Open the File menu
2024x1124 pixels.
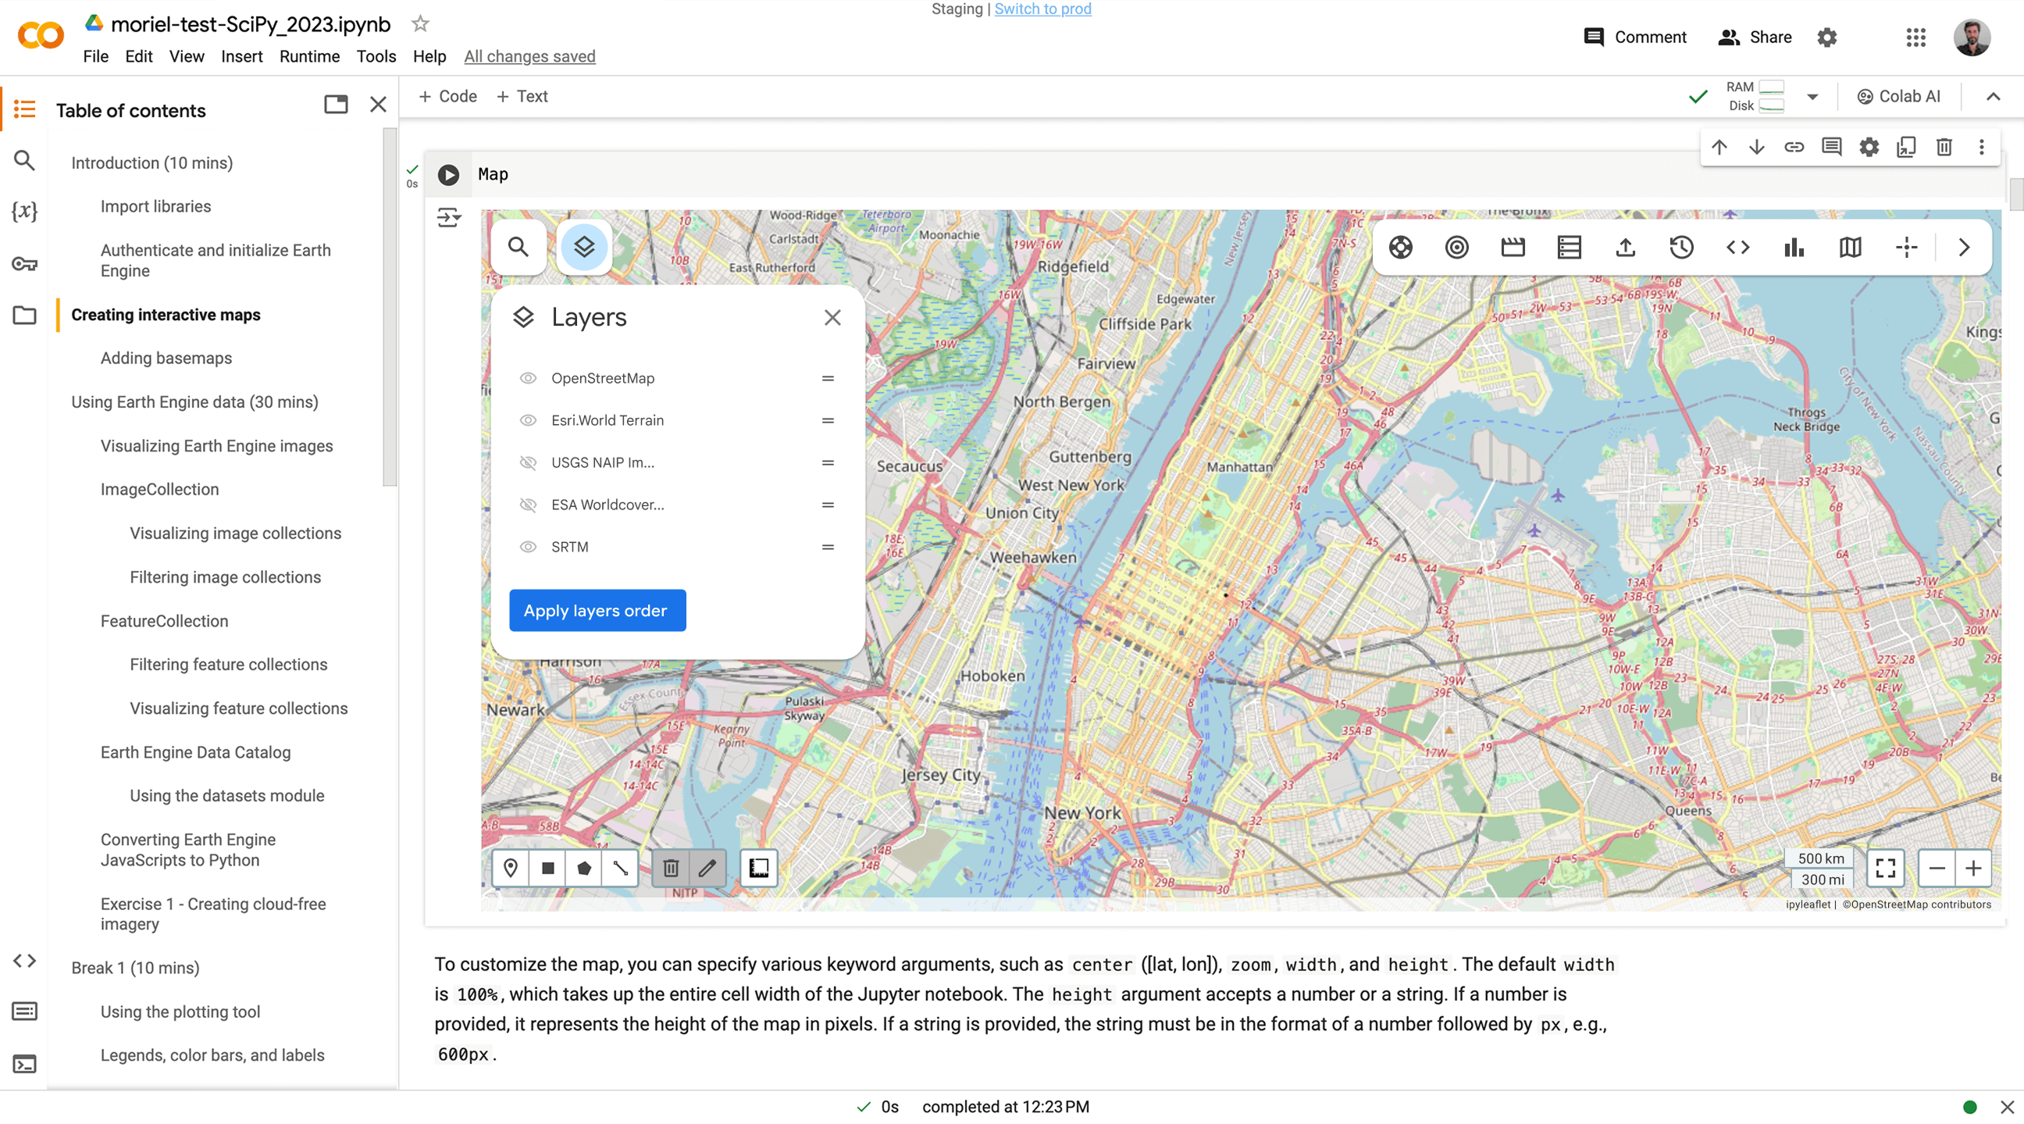pos(96,56)
